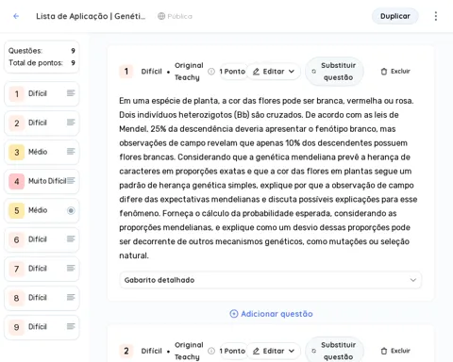Click Excluir to delete question 1
This screenshot has height=362, width=453.
pyautogui.click(x=395, y=72)
